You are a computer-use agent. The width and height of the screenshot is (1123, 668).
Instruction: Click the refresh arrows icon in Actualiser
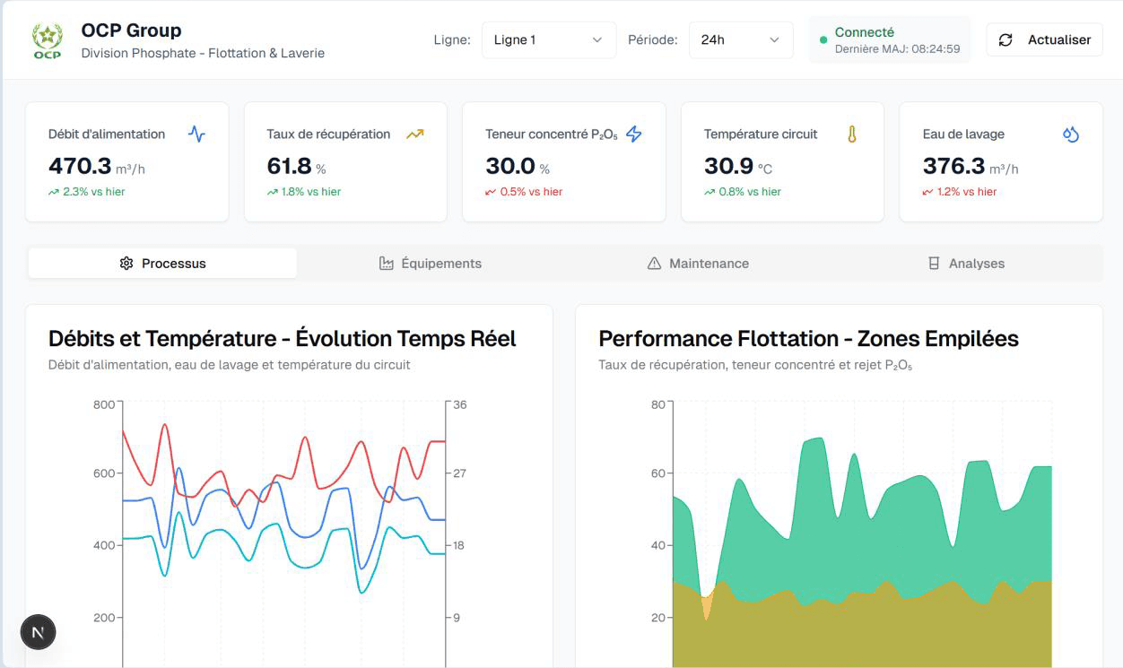pos(1005,40)
